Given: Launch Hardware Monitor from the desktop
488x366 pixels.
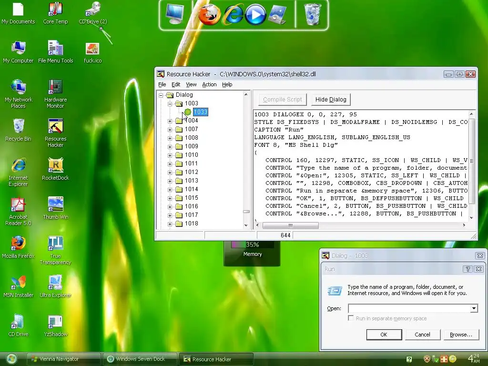Looking at the screenshot, I should (55, 94).
